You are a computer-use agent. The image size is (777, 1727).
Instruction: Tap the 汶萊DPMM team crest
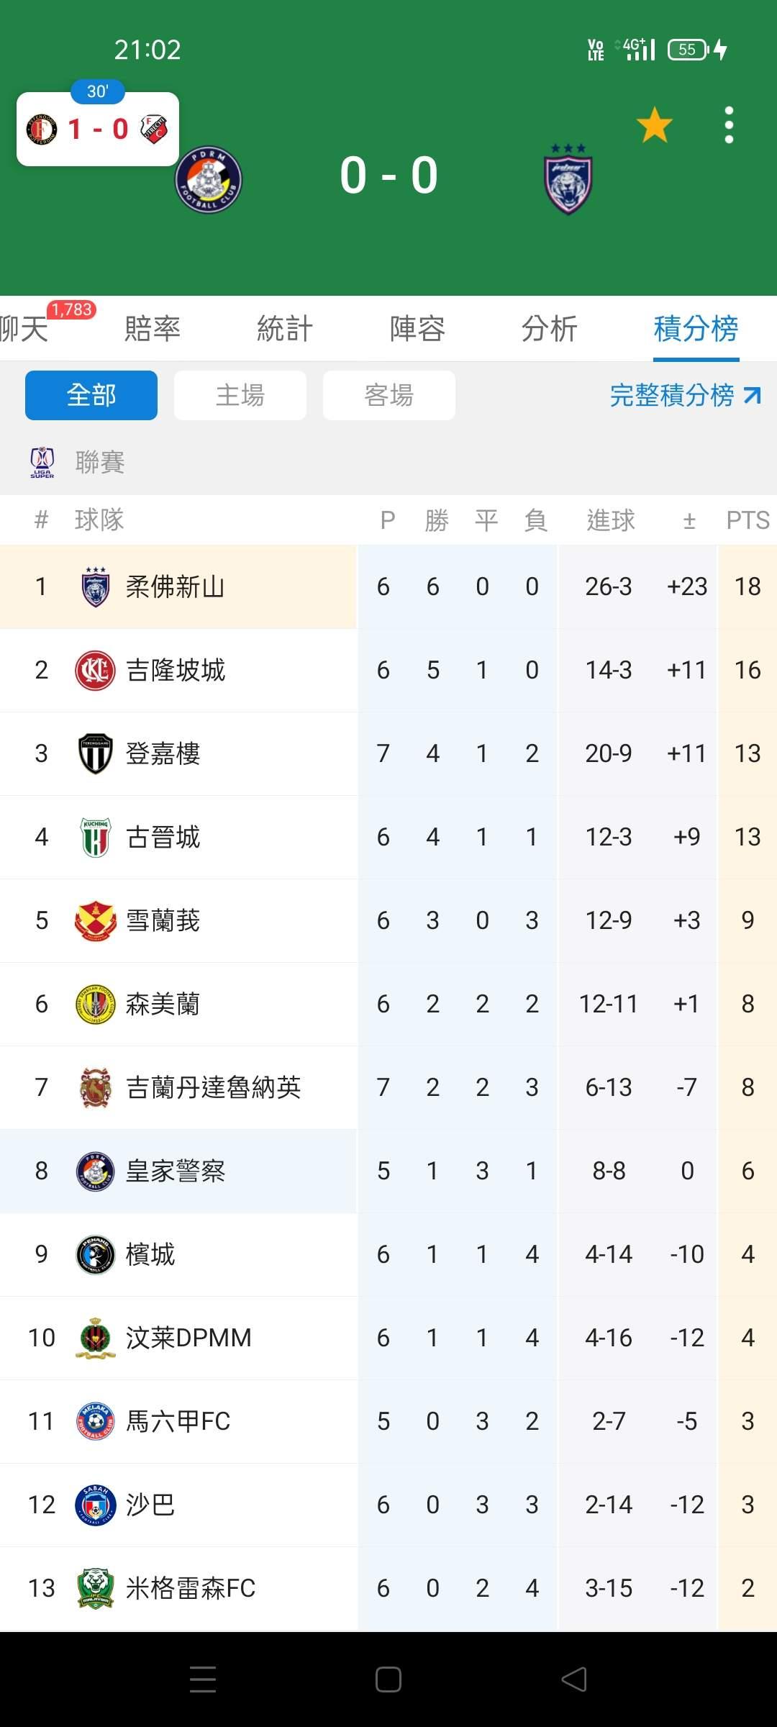[96, 1338]
